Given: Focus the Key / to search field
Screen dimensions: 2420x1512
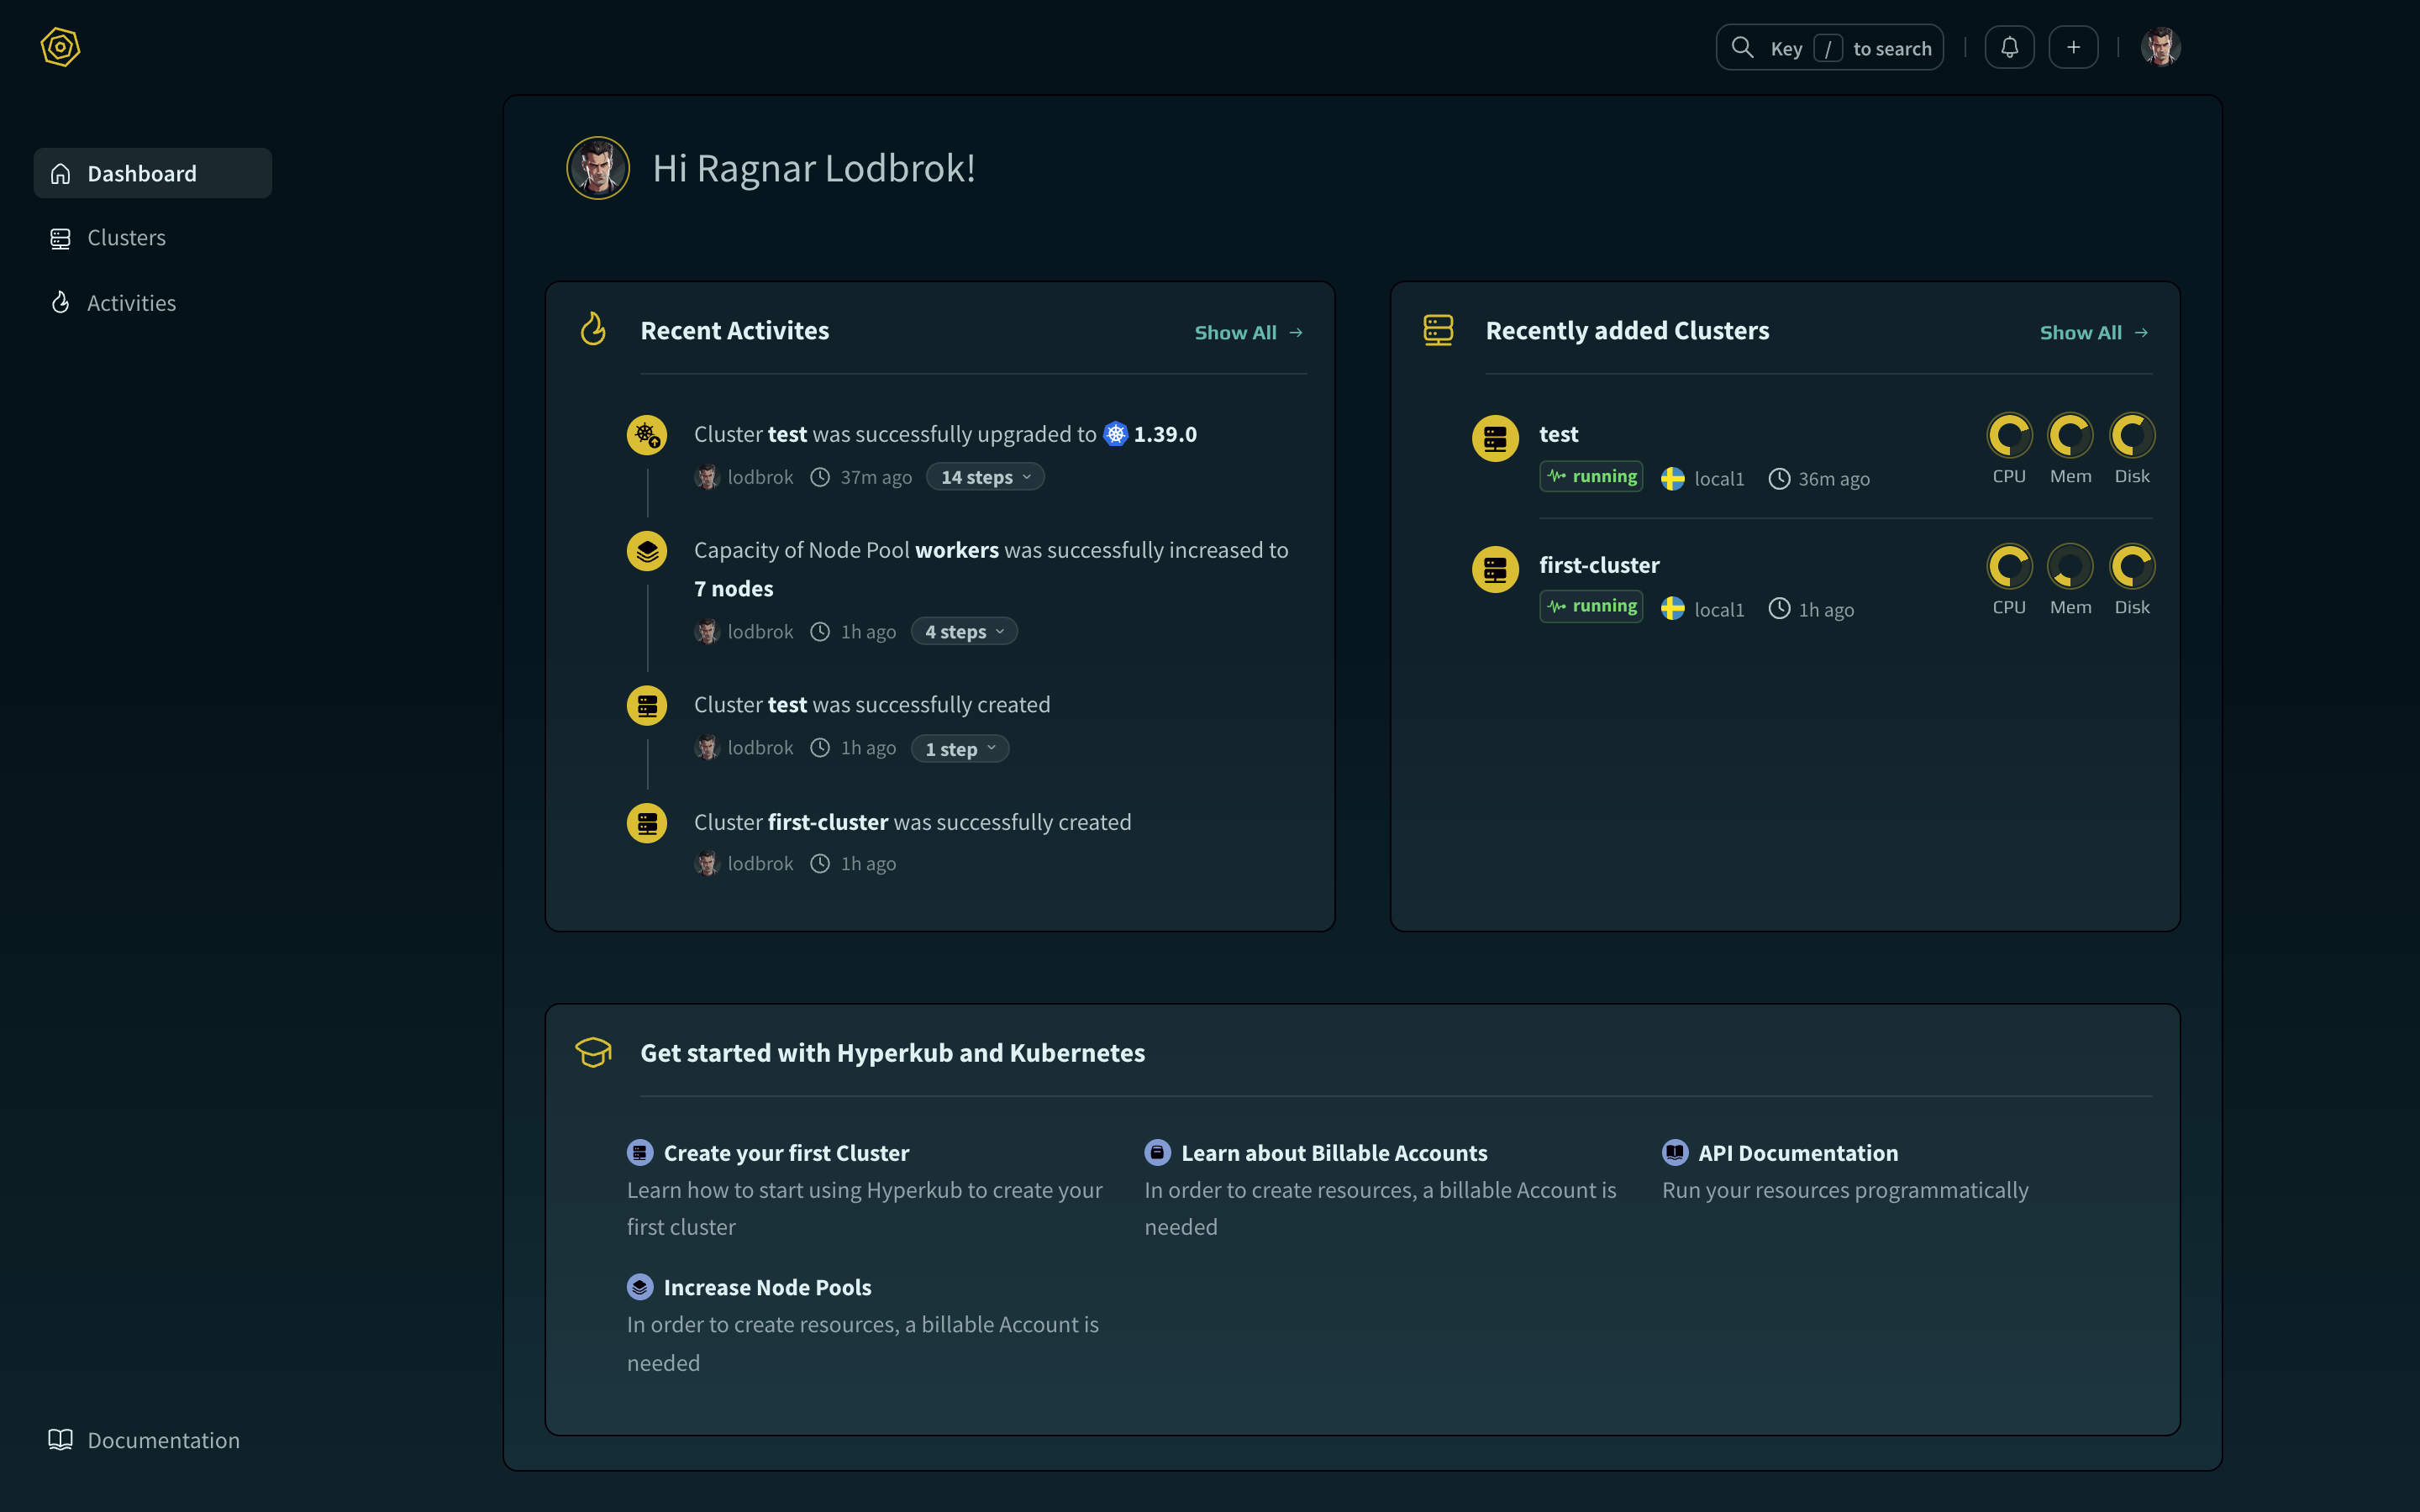Looking at the screenshot, I should pyautogui.click(x=1829, y=47).
